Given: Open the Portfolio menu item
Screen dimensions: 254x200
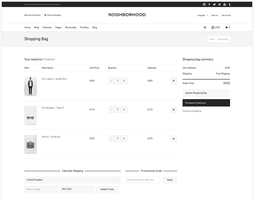Looking at the screenshot, I should pyautogui.click(x=84, y=28).
